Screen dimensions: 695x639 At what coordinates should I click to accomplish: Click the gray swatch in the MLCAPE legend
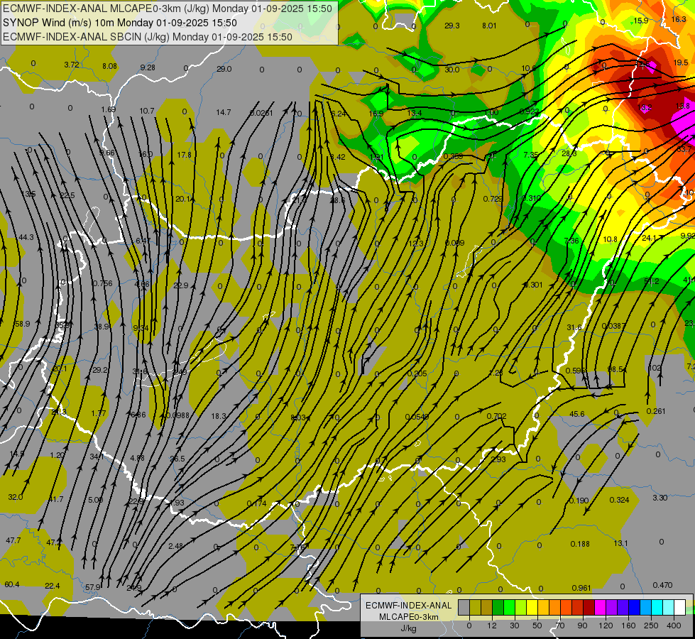(464, 607)
